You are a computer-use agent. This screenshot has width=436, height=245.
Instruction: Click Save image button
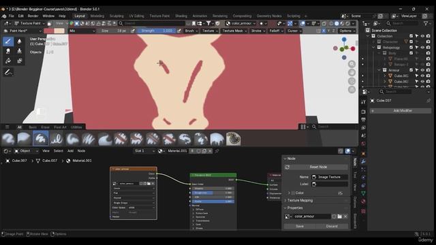pos(300,227)
